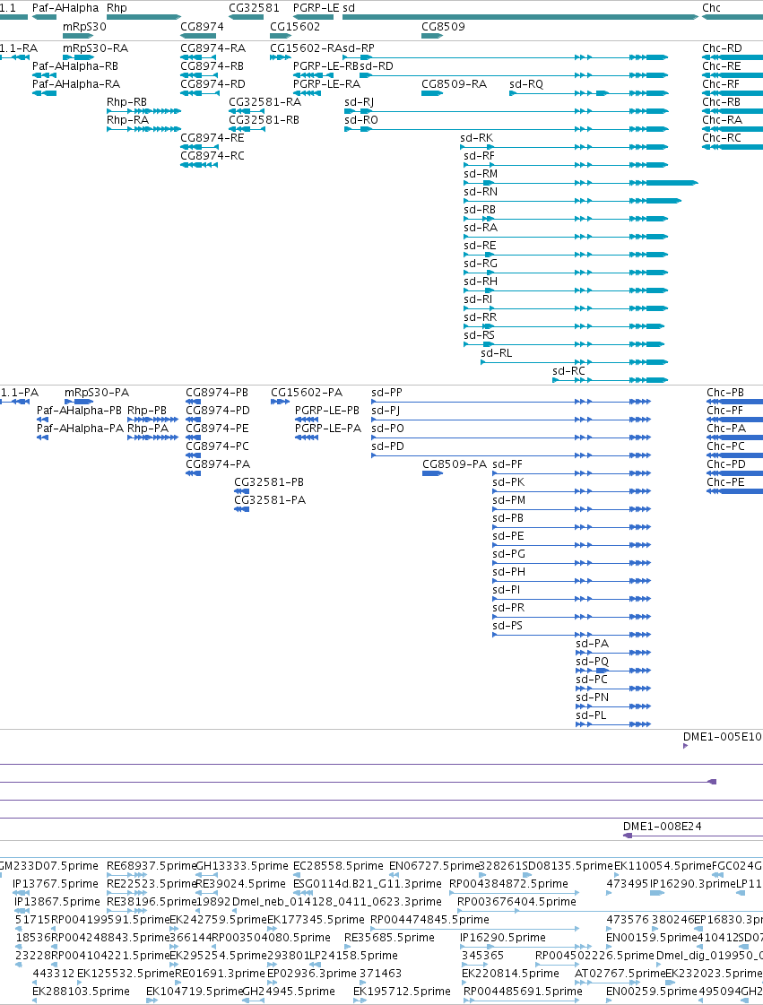Select the Paf-AHalpha gene label
The image size is (763, 1005).
[x=65, y=8]
